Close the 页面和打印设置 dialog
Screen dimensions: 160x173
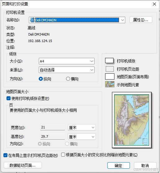click(154, 4)
